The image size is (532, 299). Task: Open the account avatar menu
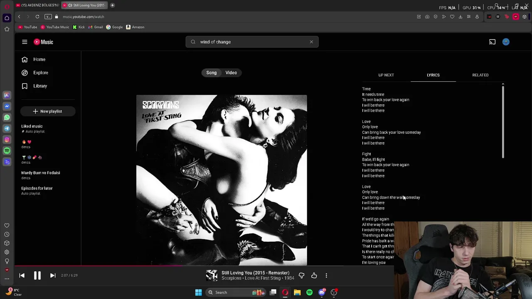point(506,42)
